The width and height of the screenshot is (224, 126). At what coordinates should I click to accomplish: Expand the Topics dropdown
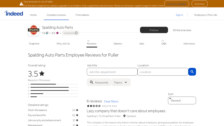click(121, 82)
